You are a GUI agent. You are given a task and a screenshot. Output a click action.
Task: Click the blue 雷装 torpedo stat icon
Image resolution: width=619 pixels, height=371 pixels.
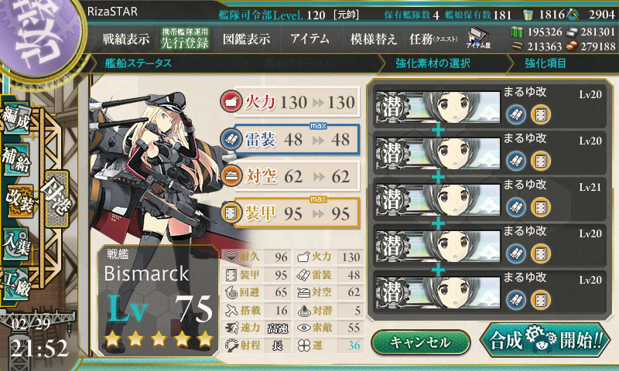(x=231, y=139)
